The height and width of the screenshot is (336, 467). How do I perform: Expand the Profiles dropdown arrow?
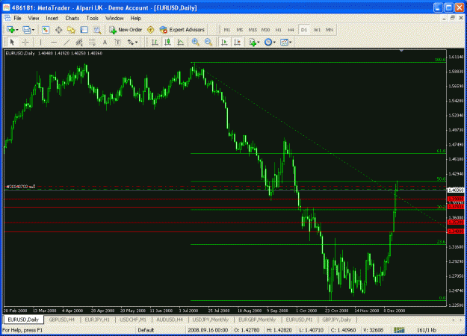point(33,30)
